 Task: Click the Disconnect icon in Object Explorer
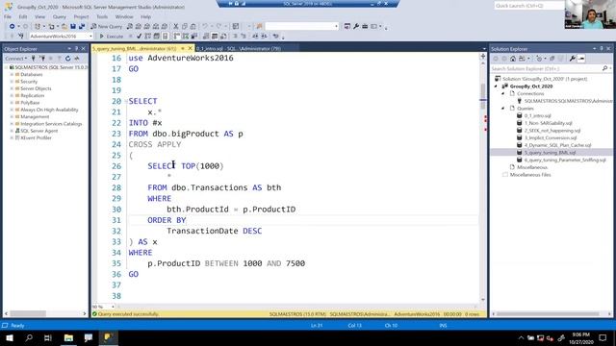(x=42, y=59)
